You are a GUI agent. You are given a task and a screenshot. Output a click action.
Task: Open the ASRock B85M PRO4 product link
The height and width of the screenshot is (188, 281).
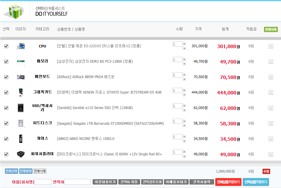tap(86, 77)
